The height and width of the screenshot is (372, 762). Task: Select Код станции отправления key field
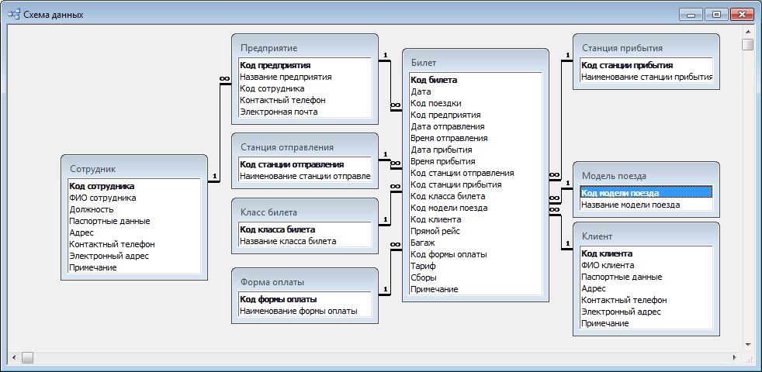pyautogui.click(x=292, y=164)
